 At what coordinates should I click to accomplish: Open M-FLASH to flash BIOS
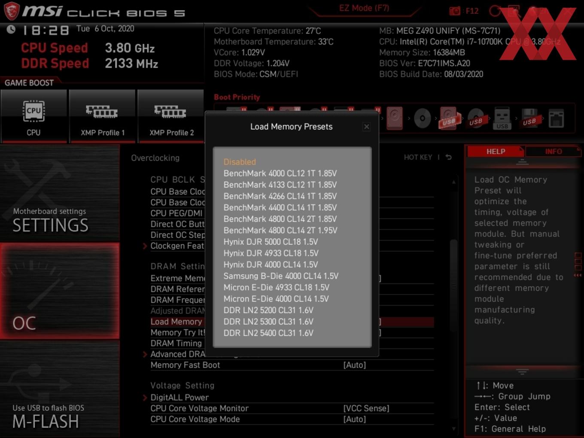click(x=60, y=389)
